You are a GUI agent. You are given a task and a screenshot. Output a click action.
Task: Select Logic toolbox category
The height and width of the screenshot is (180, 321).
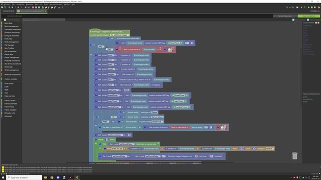point(7,86)
